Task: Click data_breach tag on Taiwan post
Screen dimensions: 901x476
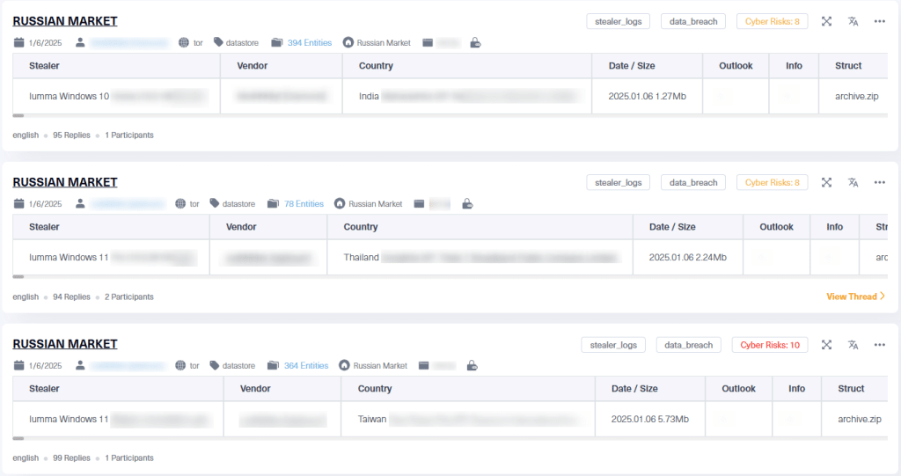Action: 688,345
